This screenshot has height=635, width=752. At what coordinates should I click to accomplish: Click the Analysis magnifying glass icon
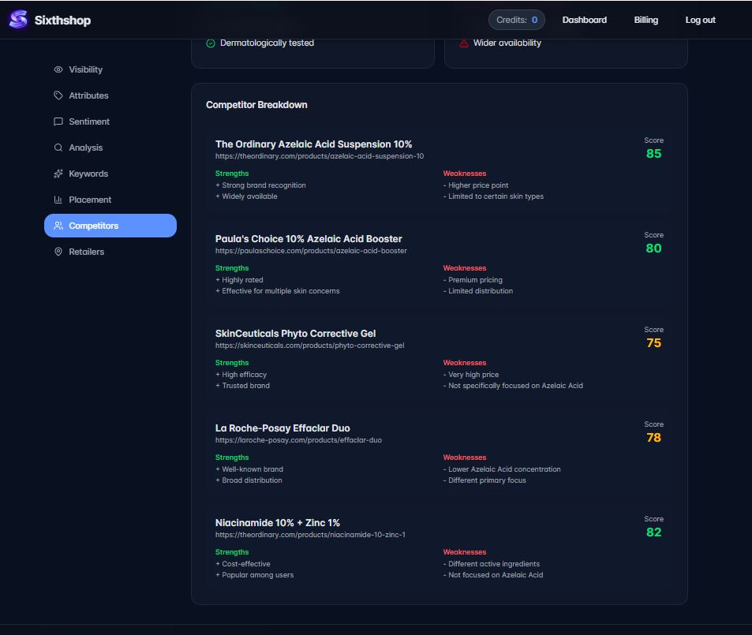pos(58,148)
